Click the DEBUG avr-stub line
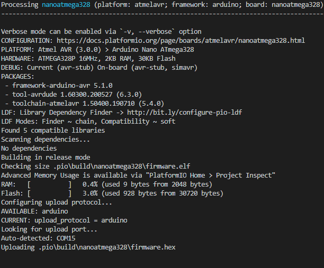The width and height of the screenshot is (324, 268). [99, 68]
